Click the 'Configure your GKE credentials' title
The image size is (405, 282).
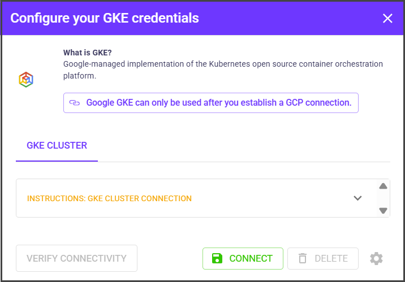click(105, 18)
